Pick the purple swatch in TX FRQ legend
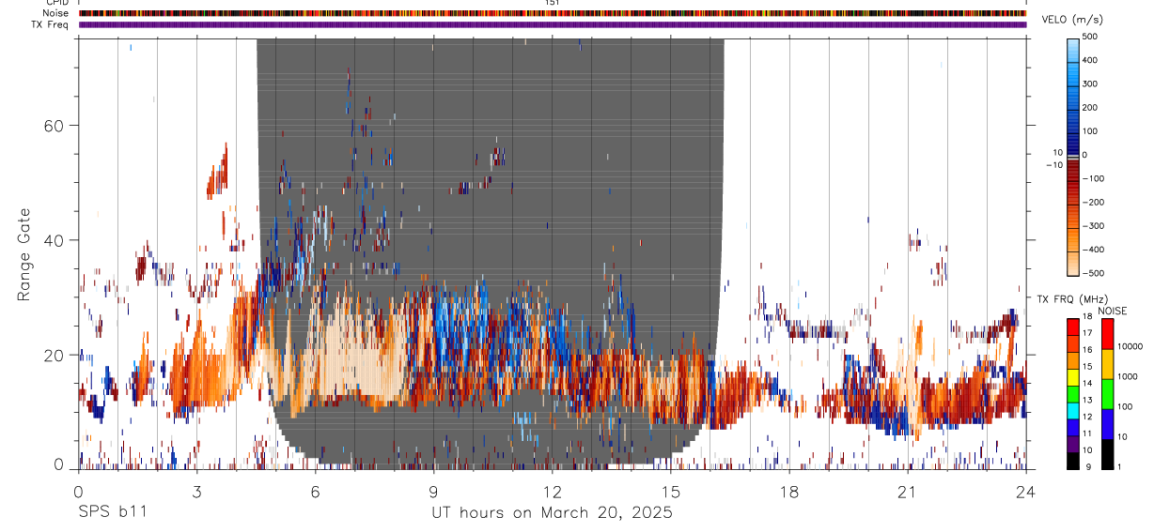This screenshot has height=532, width=1154. [1073, 444]
